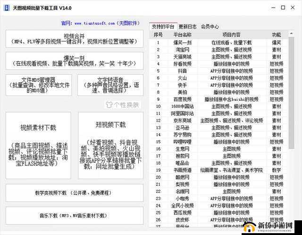Image resolution: width=302 pixels, height=235 pixels.
Task: Open the 视频合并 tool button
Action: [75, 39]
